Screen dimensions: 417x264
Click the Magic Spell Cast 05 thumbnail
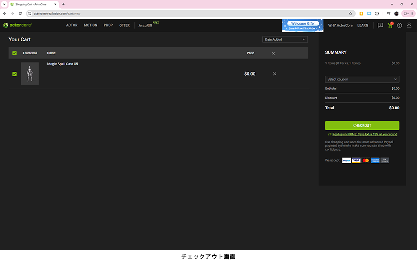click(x=30, y=74)
